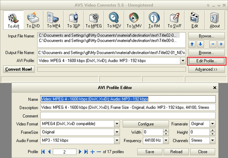
Task: Show Advanced options panel
Action: tap(206, 69)
